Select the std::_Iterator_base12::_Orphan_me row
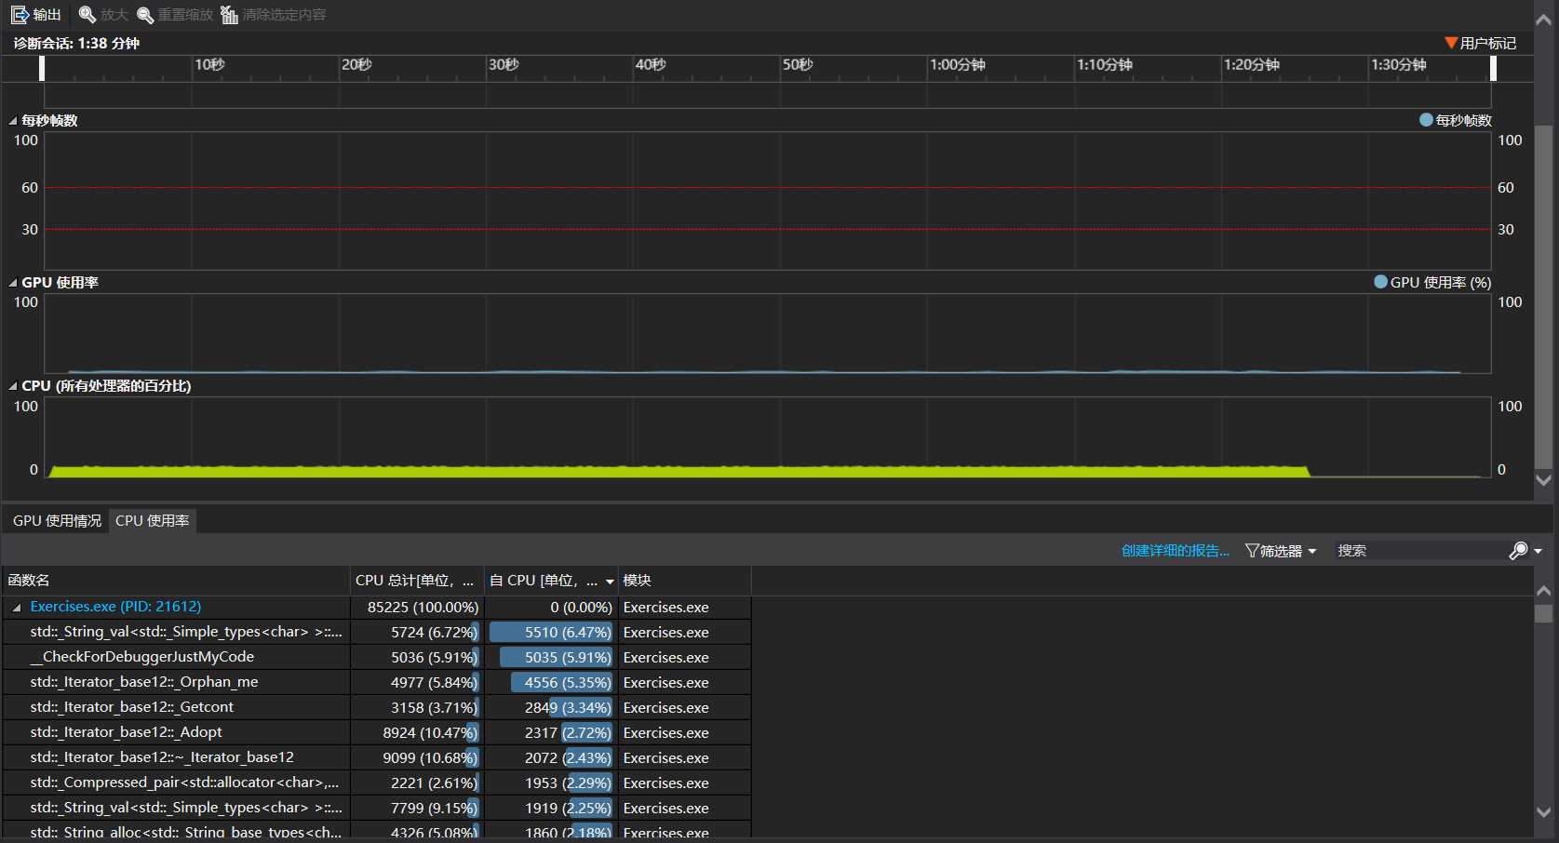The height and width of the screenshot is (843, 1559). coord(376,682)
